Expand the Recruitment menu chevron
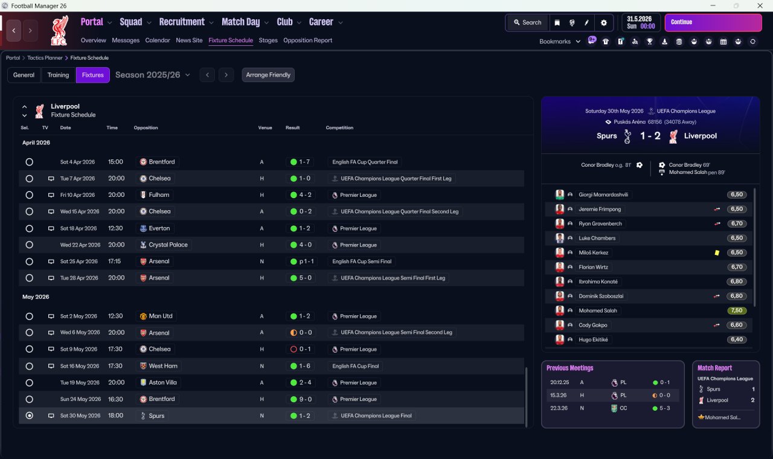 [211, 23]
